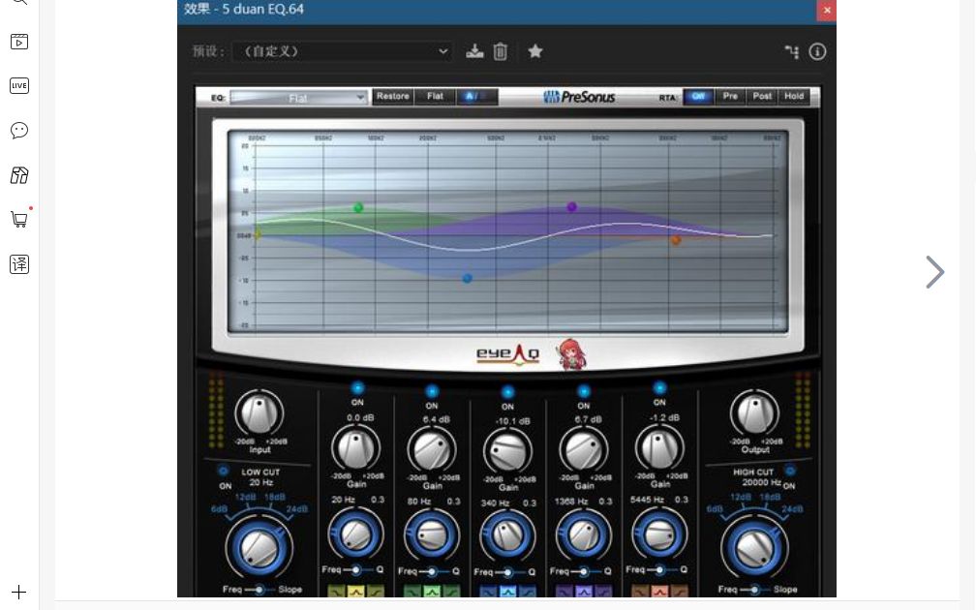This screenshot has height=610, width=976.
Task: Select the blue EQ node on graph
Action: tap(467, 278)
